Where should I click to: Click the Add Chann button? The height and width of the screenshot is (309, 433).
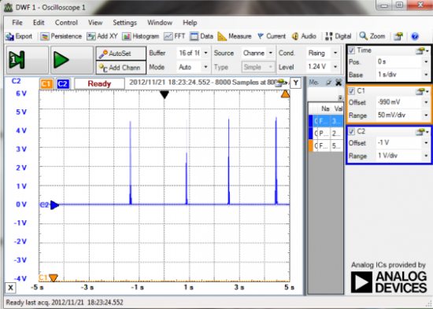[x=121, y=68]
